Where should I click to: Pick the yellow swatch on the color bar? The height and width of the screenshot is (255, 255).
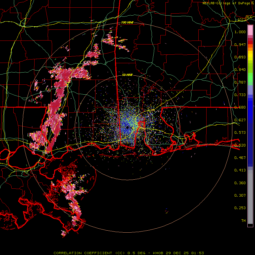tap(250, 56)
